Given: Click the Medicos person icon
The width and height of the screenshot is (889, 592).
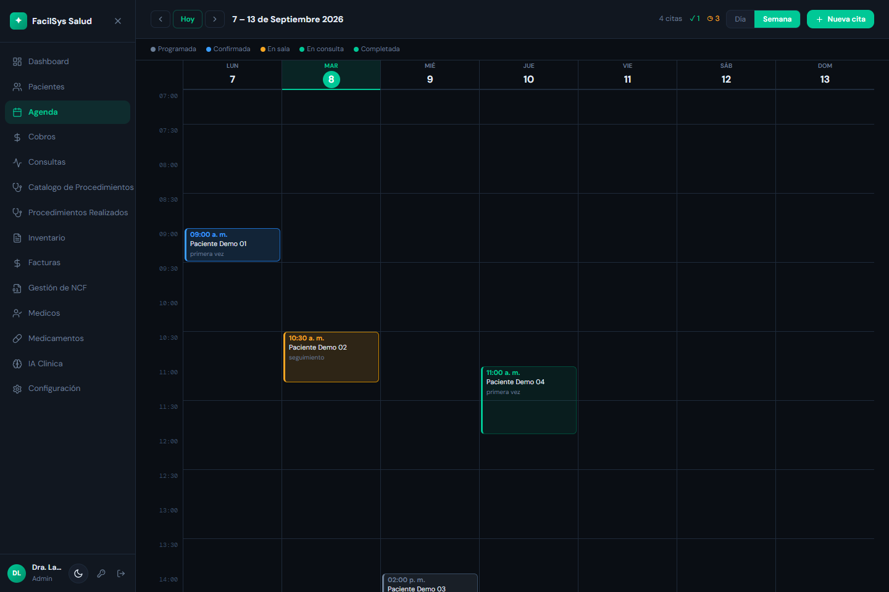Looking at the screenshot, I should tap(17, 313).
